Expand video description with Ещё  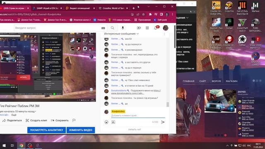point(14,115)
